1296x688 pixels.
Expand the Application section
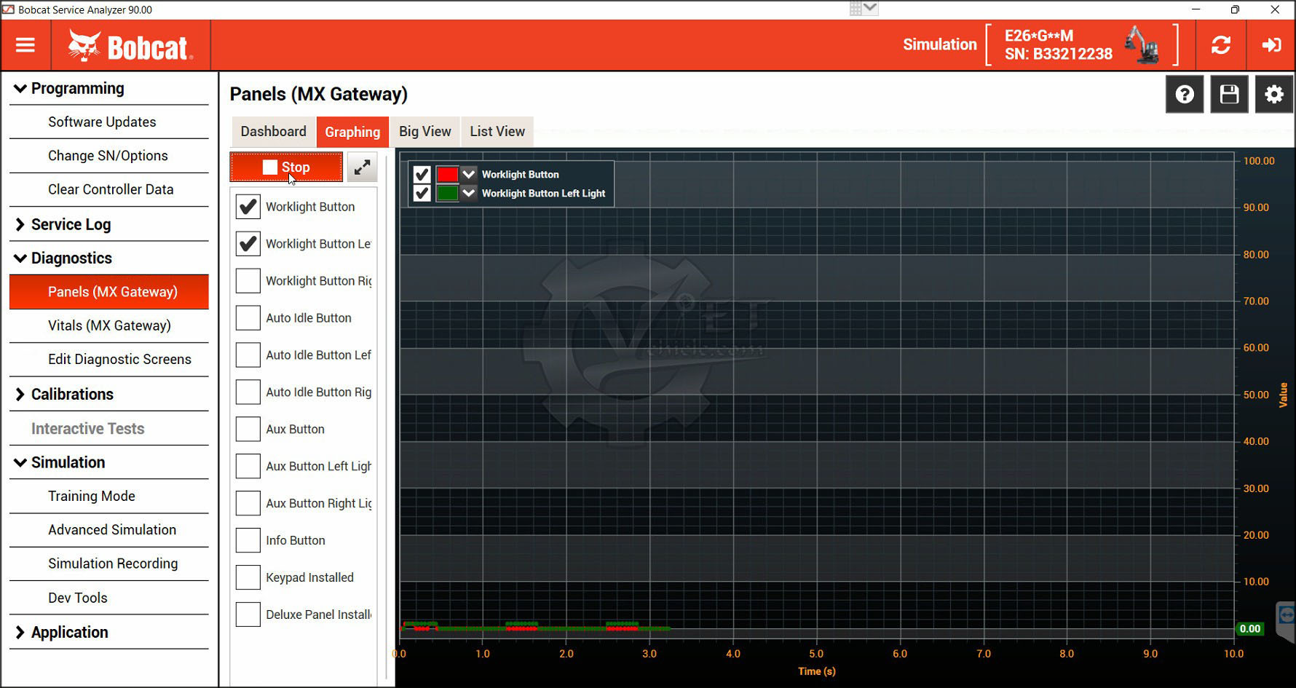pyautogui.click(x=109, y=633)
